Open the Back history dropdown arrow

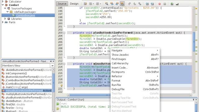point(93,4)
